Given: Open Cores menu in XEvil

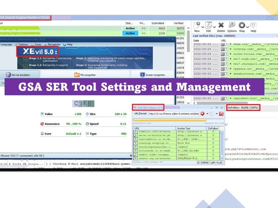Looking at the screenshot, I should [x=36, y=44].
